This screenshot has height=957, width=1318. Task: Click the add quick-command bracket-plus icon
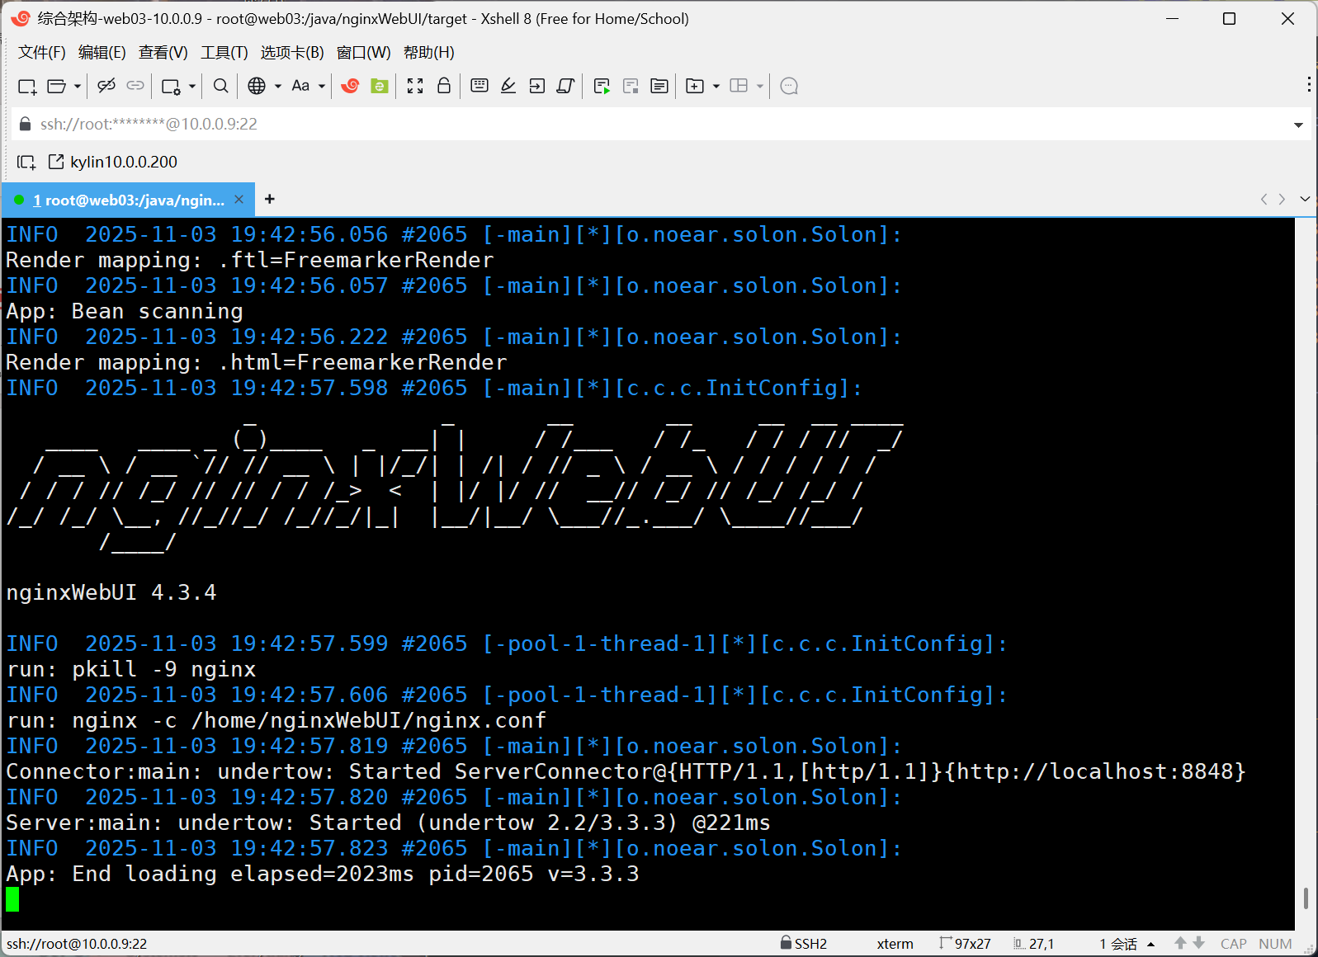[26, 162]
